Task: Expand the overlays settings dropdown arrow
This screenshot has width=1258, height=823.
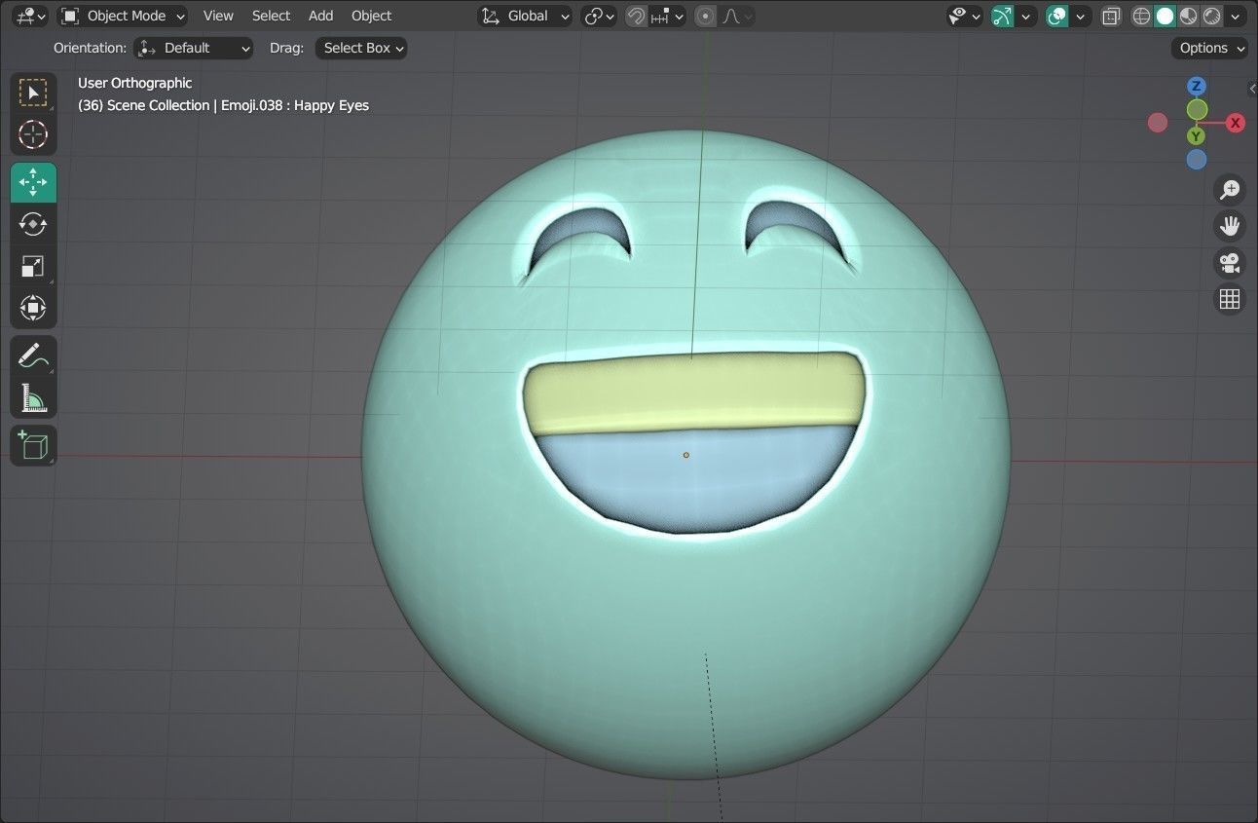Action: [x=1080, y=16]
